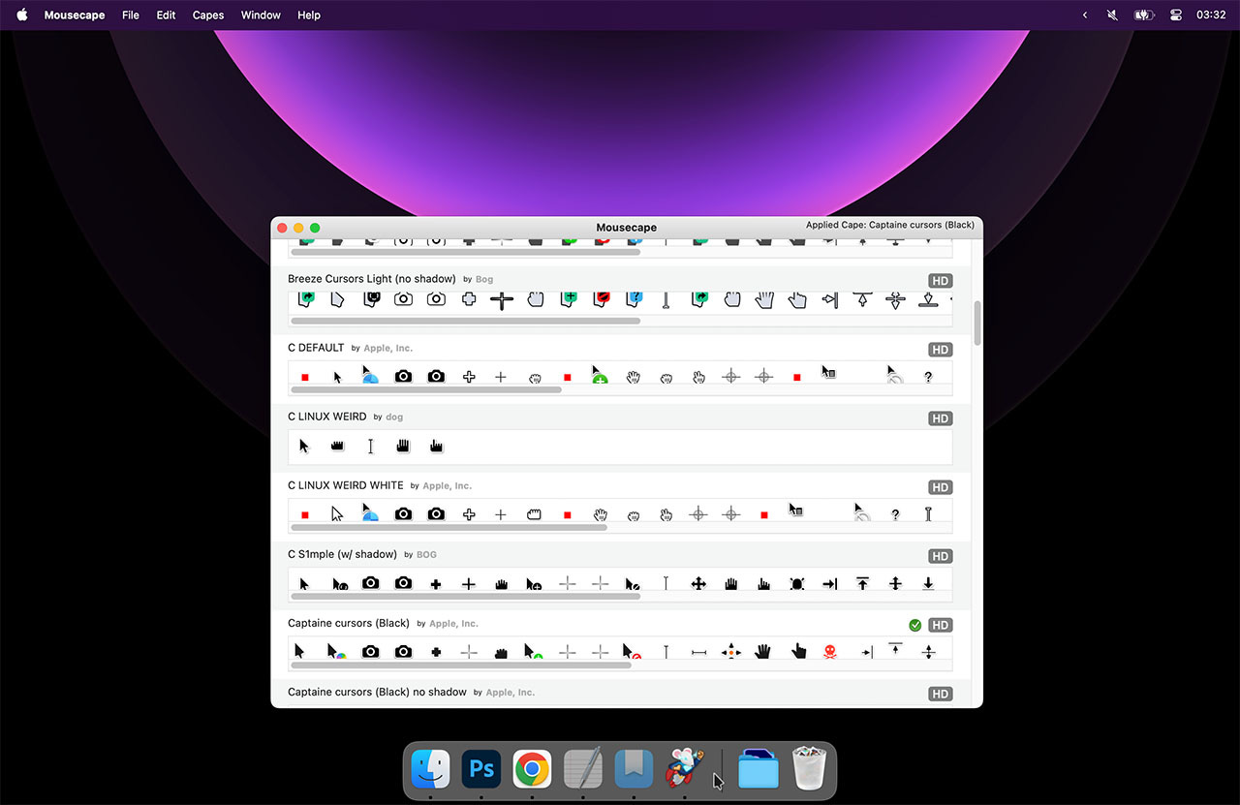Select the horizontal resize cursor in Captaine cursors (Black)
Viewport: 1240px width, 805px height.
(698, 653)
